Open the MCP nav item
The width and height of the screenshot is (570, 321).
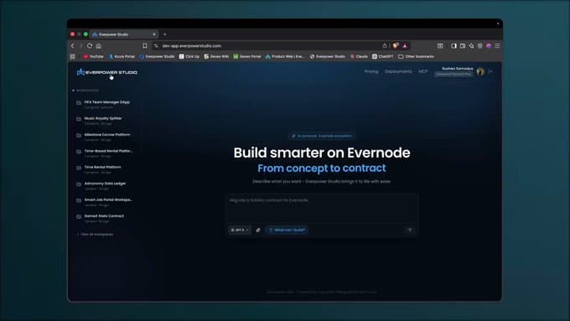422,71
